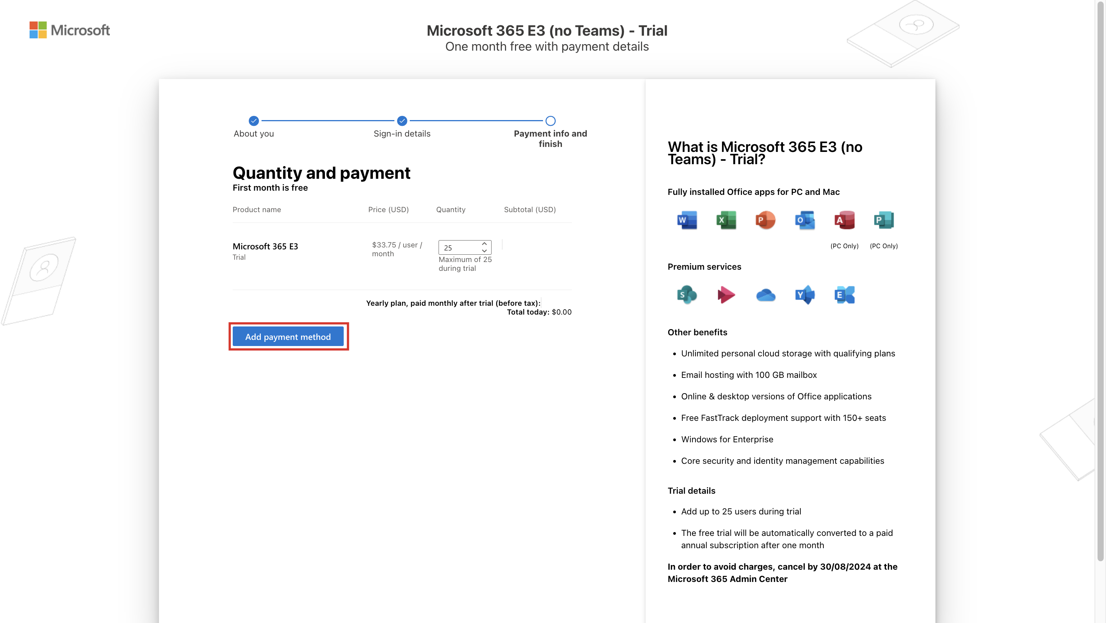Click 'First month is free' text
Viewport: 1106px width, 623px height.
click(270, 187)
